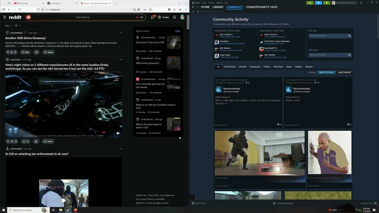Image resolution: width=379 pixels, height=213 pixels.
Task: Open 604 comments on Giveaway post
Action: click(25, 52)
